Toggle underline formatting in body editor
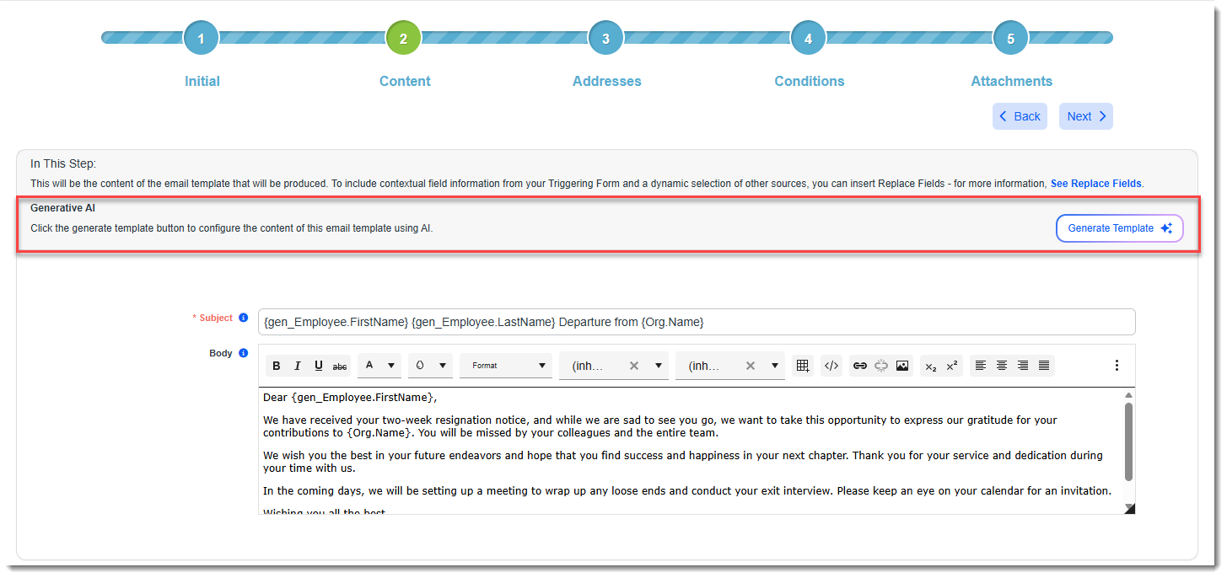Viewport: 1227px width, 578px height. tap(319, 366)
